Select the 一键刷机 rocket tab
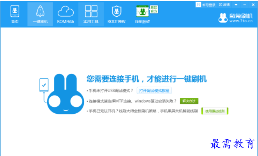Image resolution: width=258 pixels, height=156 pixels. coord(40,14)
